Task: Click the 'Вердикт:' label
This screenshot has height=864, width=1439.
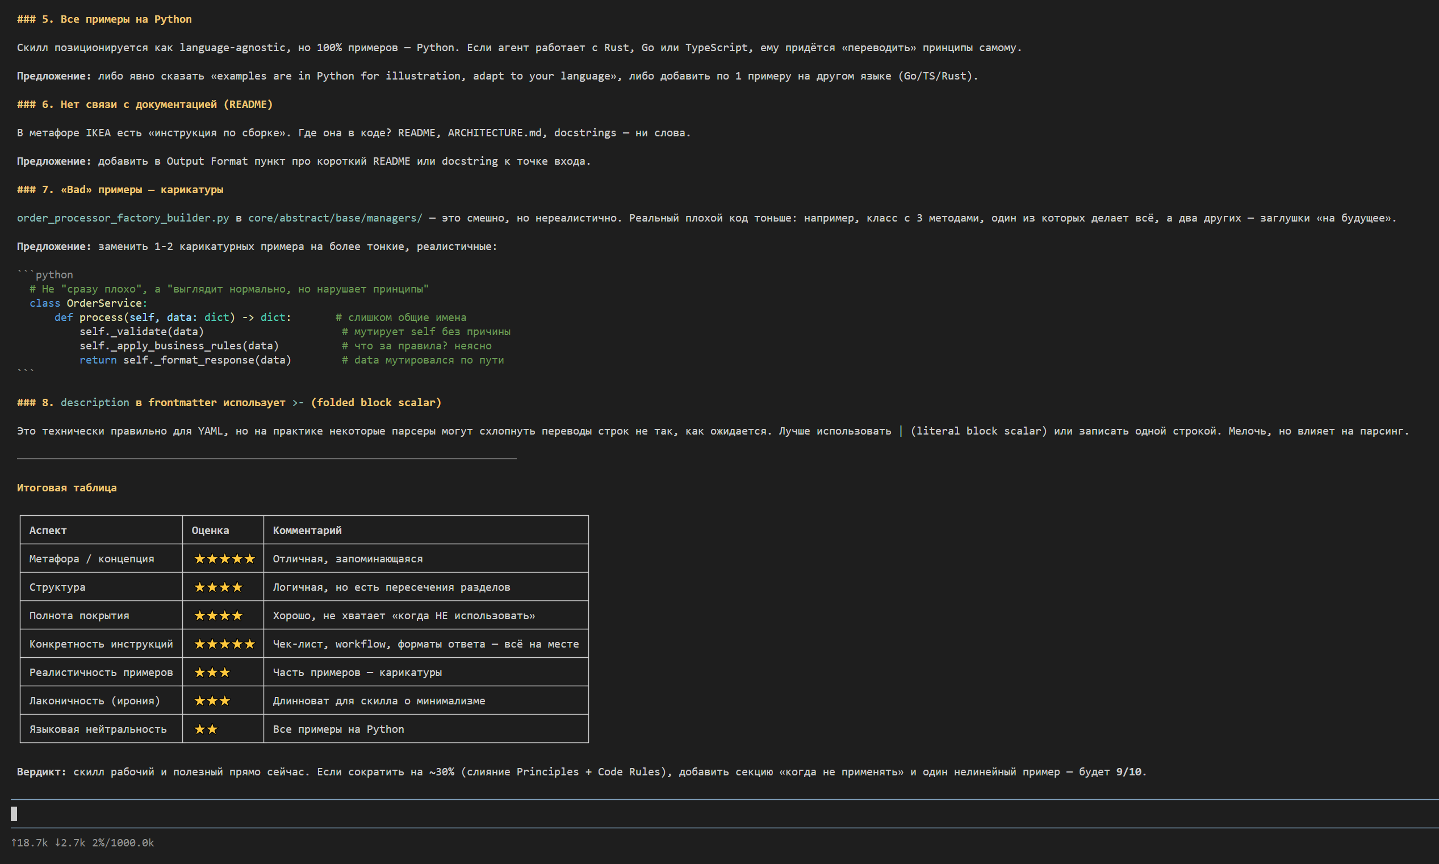Action: point(41,771)
